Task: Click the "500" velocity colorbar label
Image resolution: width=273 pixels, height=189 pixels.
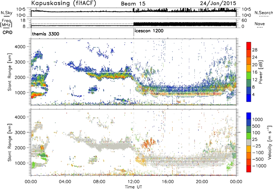Action: tap(256, 126)
